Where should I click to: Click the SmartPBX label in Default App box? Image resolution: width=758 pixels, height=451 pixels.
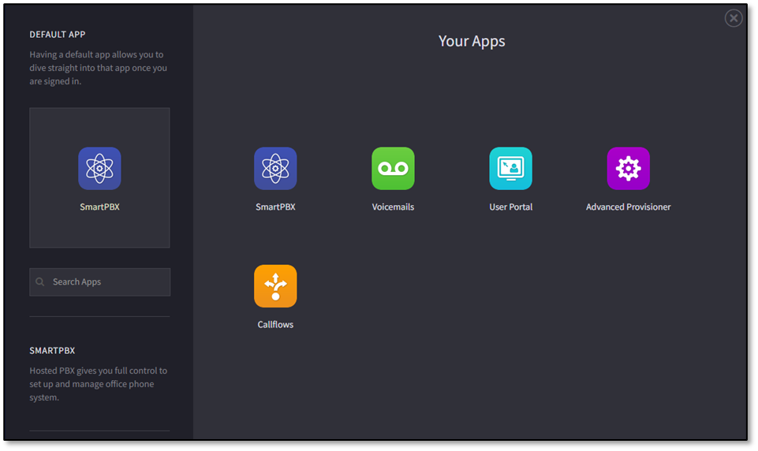pyautogui.click(x=99, y=207)
